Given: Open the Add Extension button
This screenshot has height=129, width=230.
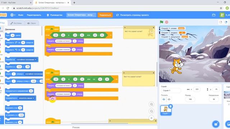Looking at the screenshot, I should tap(1, 120).
